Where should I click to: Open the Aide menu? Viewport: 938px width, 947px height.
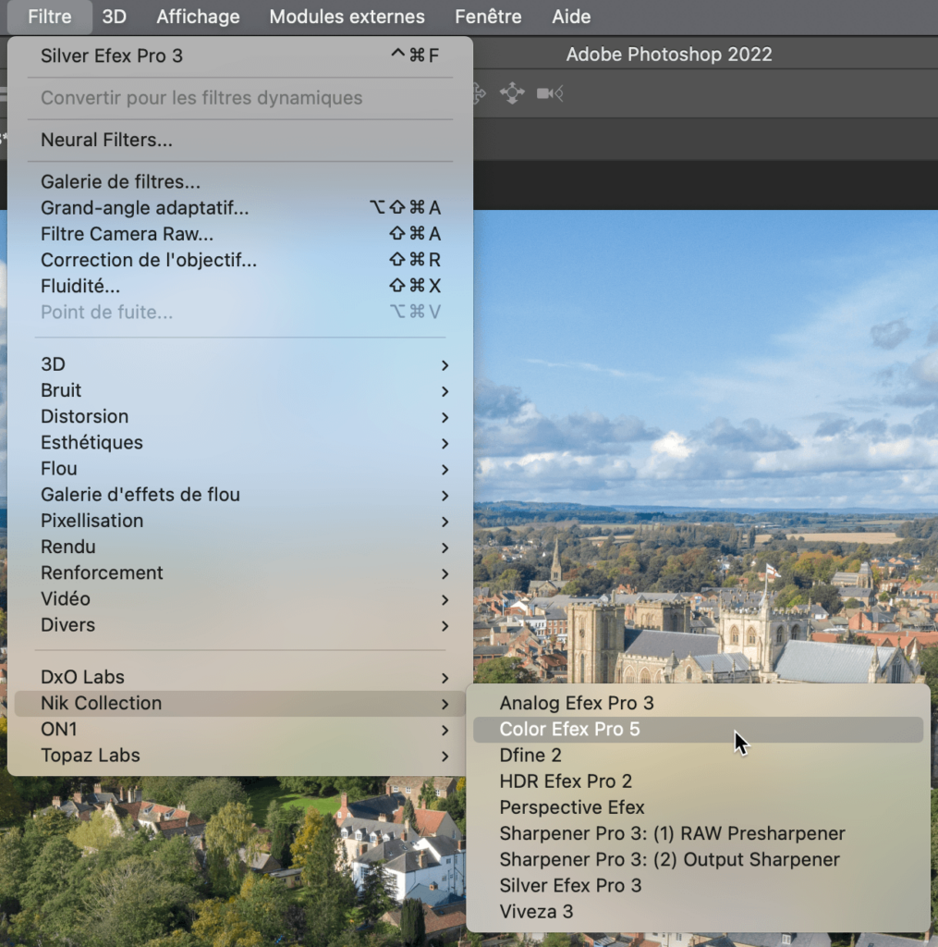571,17
